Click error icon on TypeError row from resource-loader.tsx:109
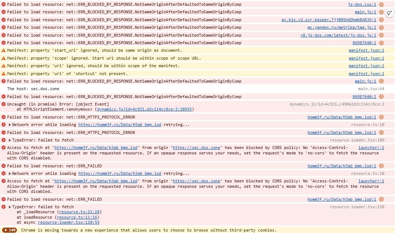 (x=4, y=140)
